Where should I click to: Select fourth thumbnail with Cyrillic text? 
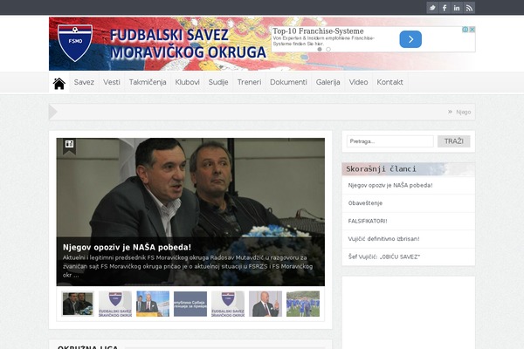click(190, 304)
